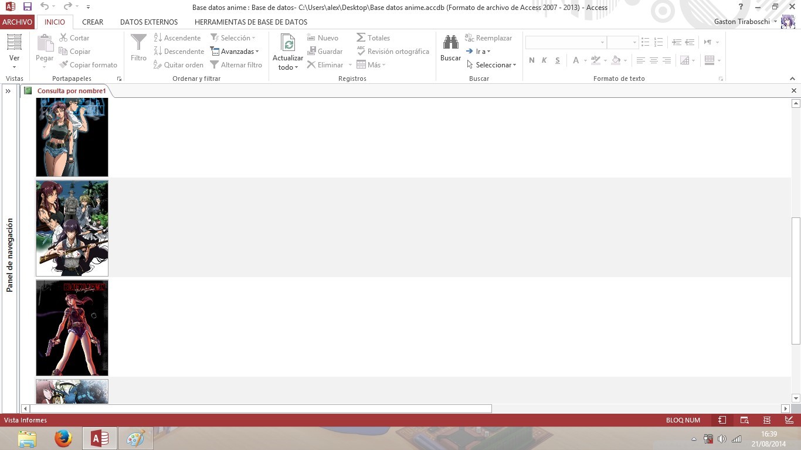This screenshot has width=801, height=450.
Task: Click the Actualizar todo refresh icon
Action: click(x=288, y=43)
